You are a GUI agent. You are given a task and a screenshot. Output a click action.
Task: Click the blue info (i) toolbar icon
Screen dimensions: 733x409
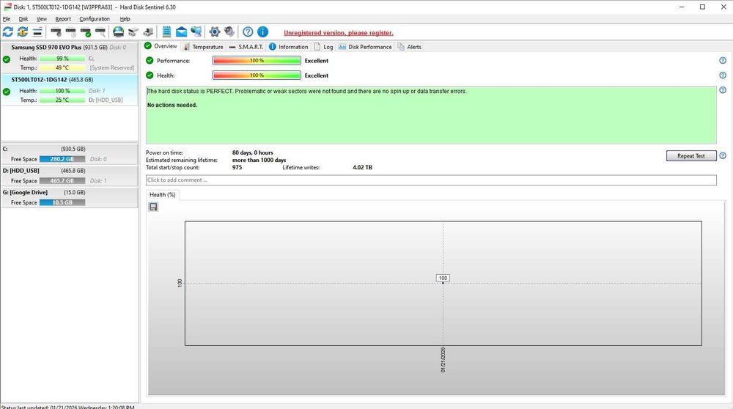262,32
